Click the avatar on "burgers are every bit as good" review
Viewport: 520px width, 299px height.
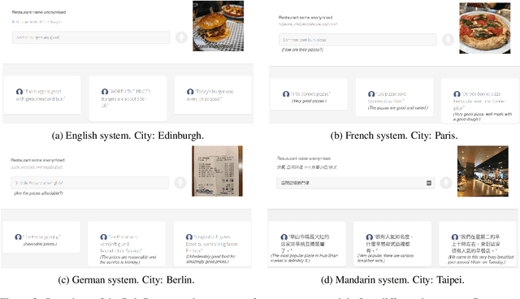click(x=190, y=92)
